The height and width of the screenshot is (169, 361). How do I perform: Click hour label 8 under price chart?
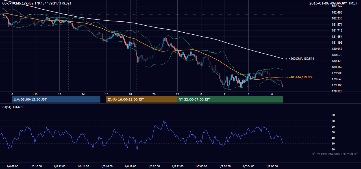point(12,94)
